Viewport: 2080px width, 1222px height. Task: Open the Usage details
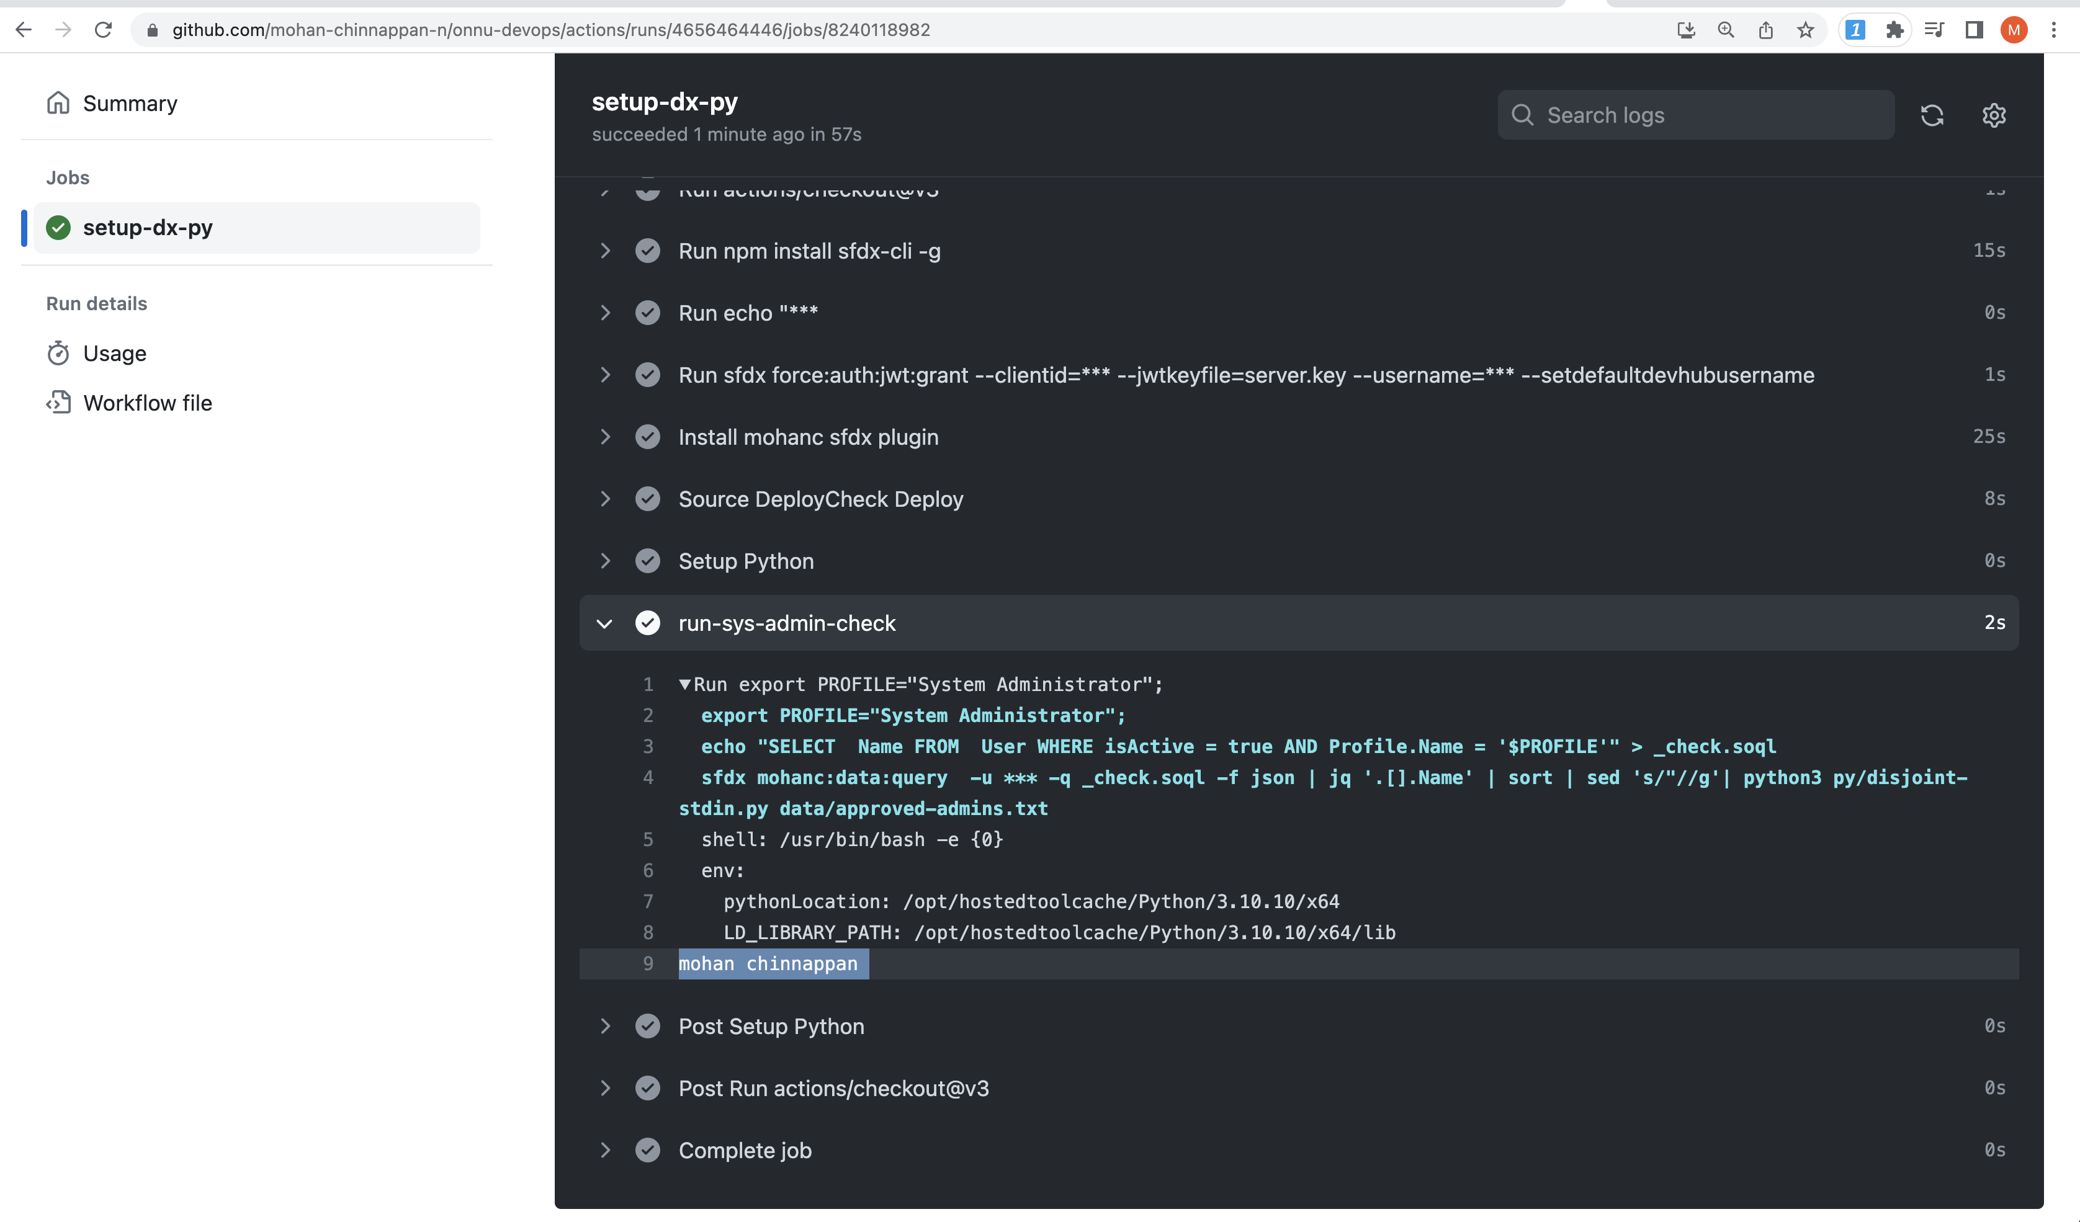115,353
